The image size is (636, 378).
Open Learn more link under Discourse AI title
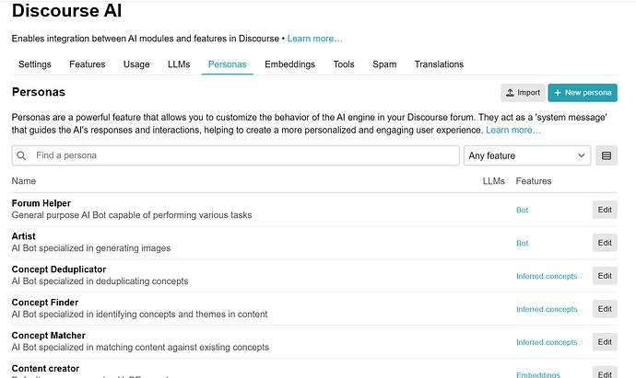(314, 39)
